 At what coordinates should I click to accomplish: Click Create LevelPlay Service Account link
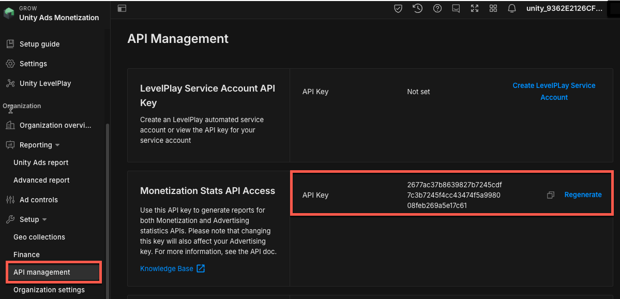(554, 91)
